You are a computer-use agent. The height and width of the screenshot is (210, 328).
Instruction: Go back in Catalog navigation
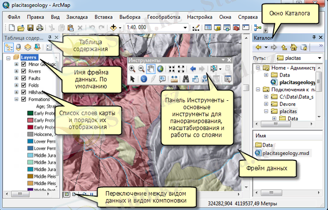pyautogui.click(x=258, y=47)
